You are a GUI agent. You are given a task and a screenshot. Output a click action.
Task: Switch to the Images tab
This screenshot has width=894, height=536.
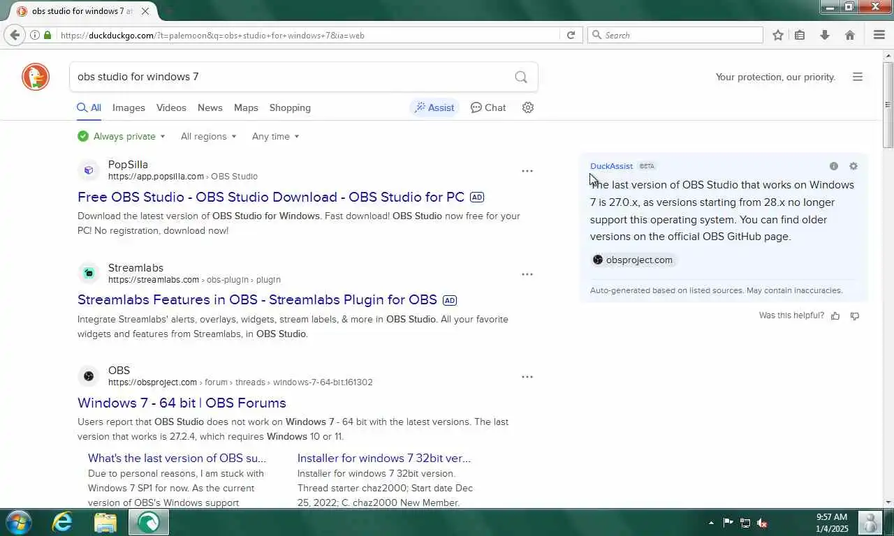[x=129, y=107]
